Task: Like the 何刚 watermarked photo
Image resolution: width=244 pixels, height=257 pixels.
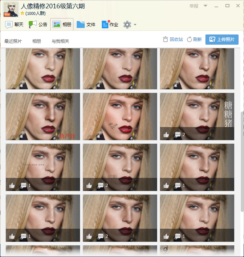Action: 89,185
